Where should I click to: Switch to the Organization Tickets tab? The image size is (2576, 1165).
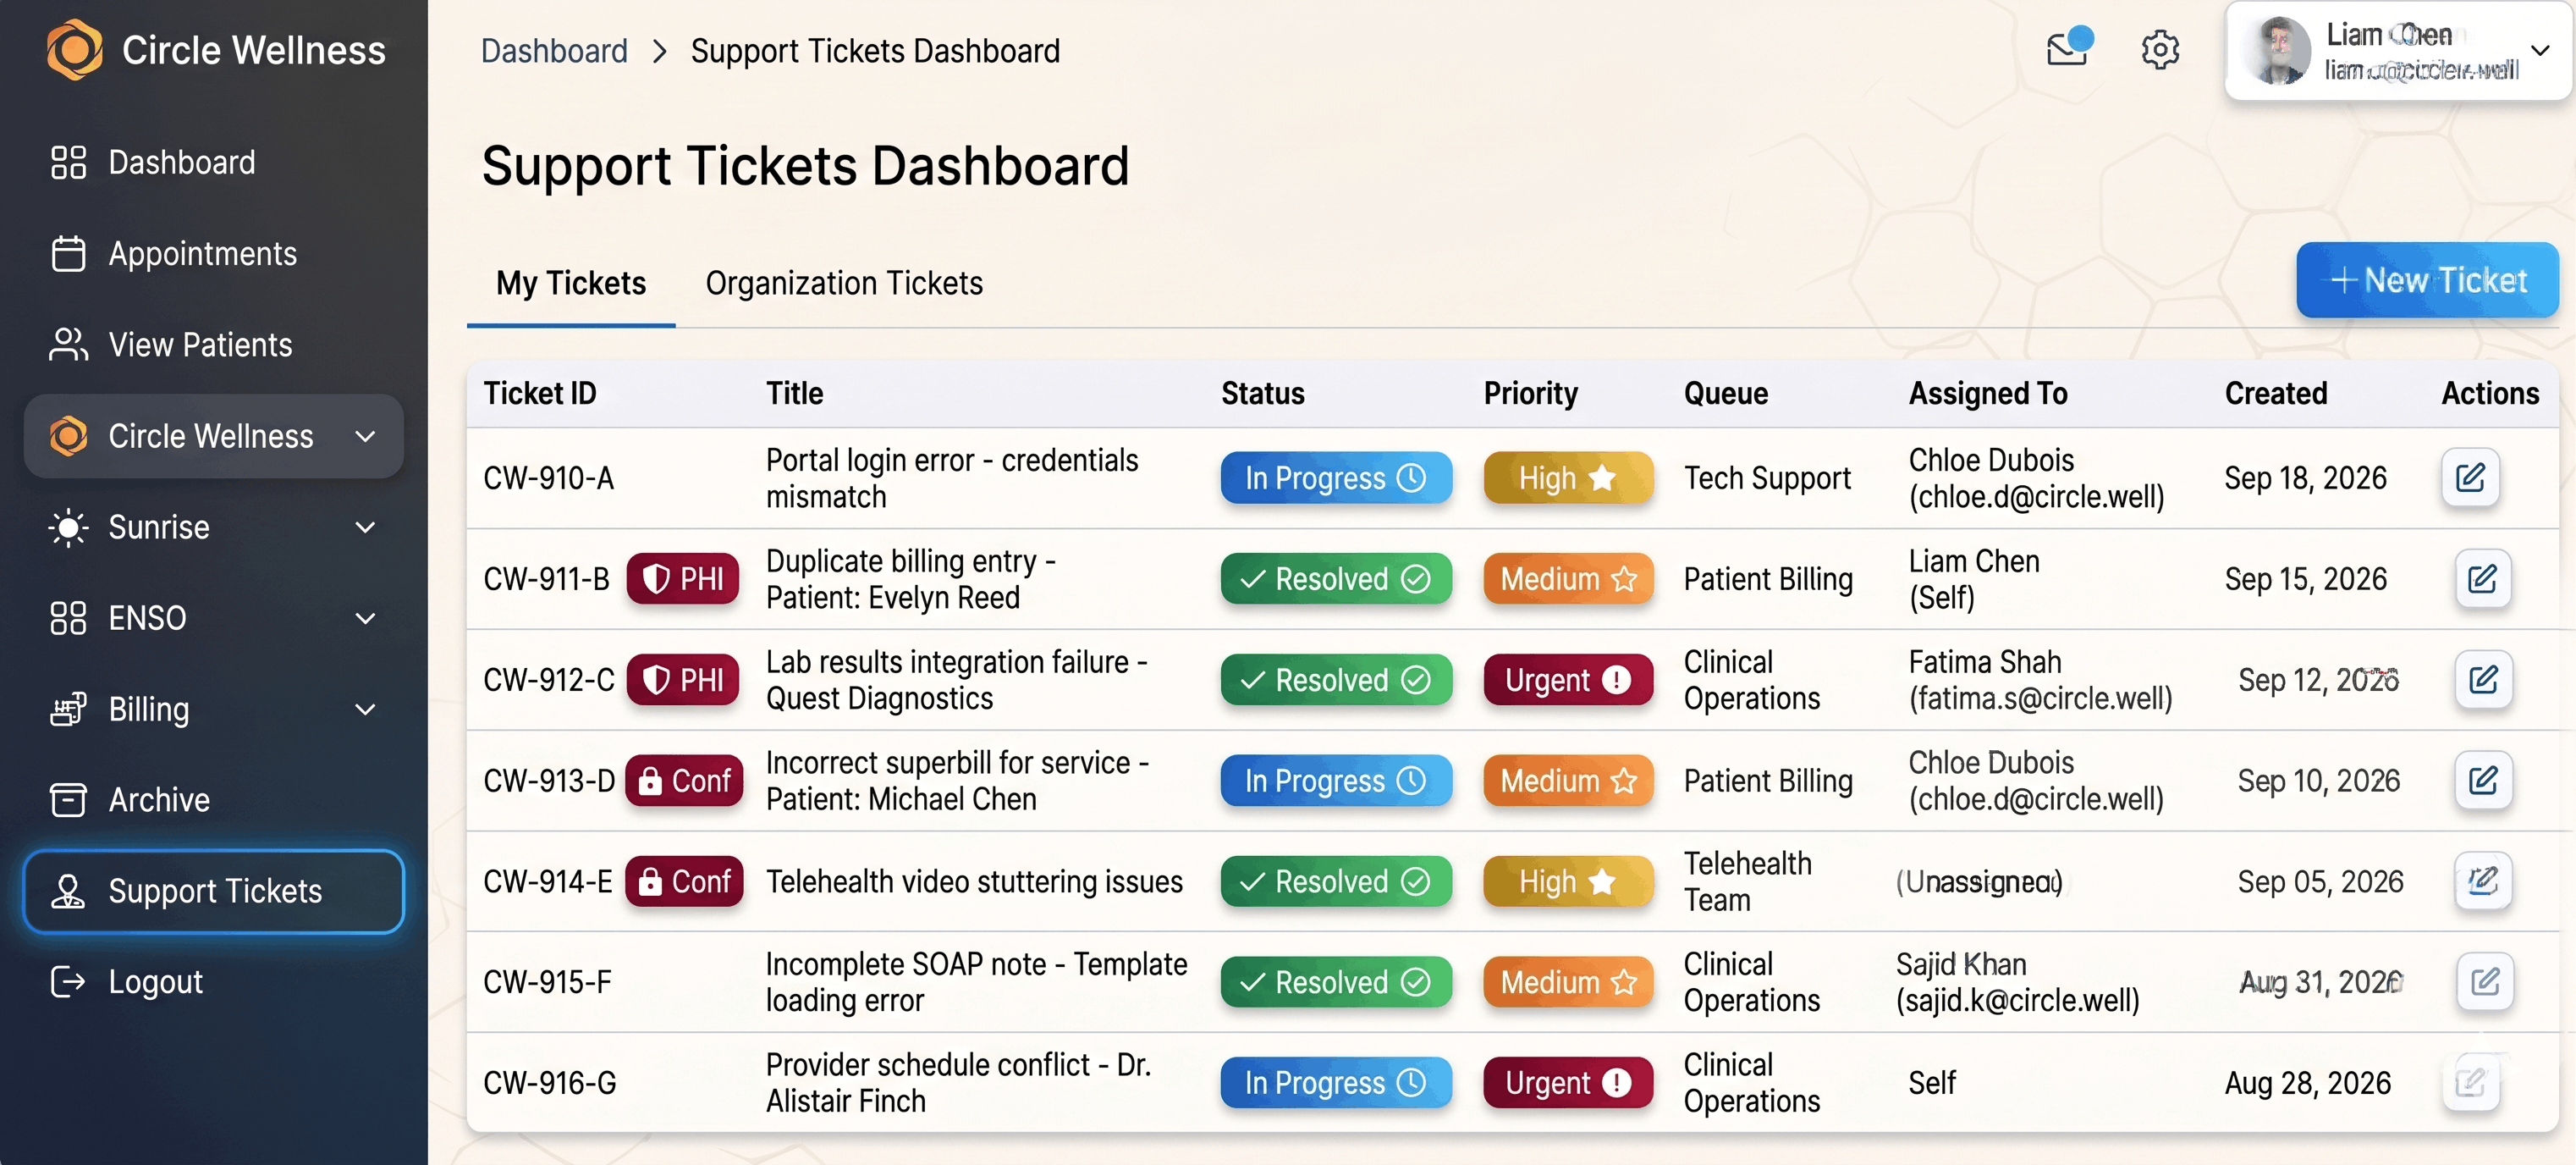[x=844, y=284]
